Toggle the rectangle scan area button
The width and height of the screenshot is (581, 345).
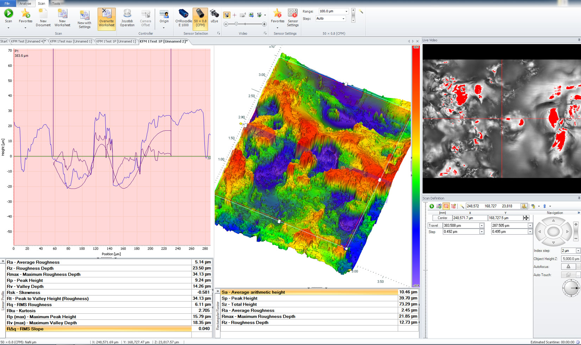(446, 206)
